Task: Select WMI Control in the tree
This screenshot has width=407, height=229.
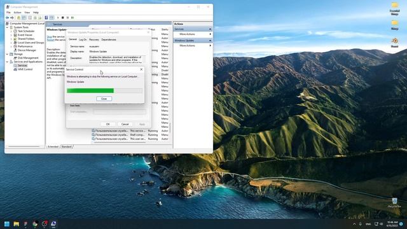Action: [25, 69]
